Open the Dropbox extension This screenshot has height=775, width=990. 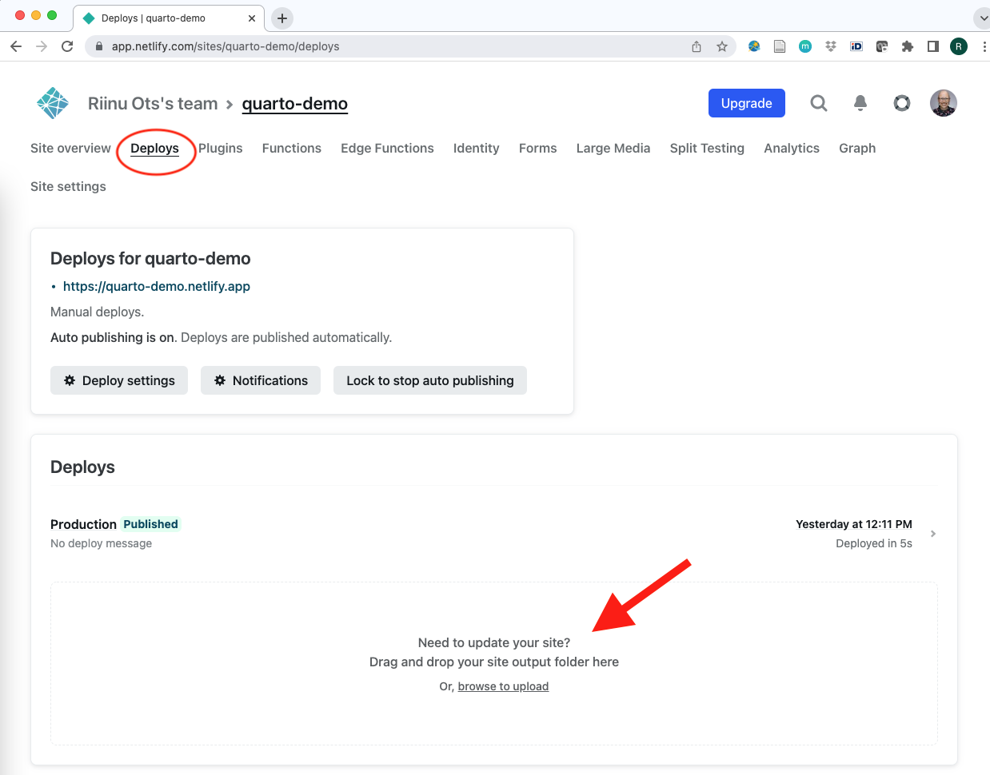[831, 46]
